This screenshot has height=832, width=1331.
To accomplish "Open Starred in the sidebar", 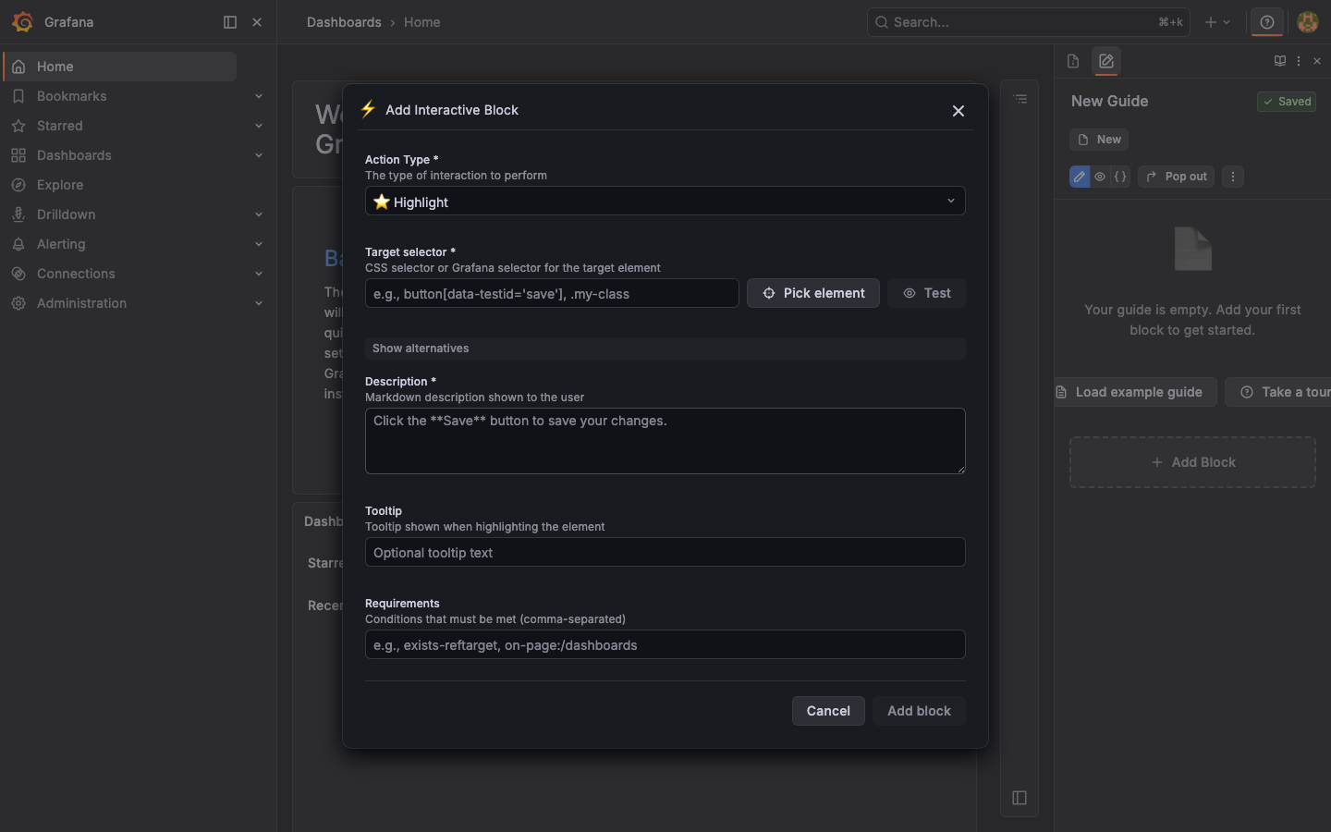I will coord(59,126).
